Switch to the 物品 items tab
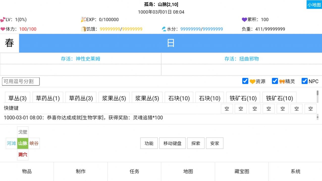This screenshot has height=181, width=322. tap(27, 171)
